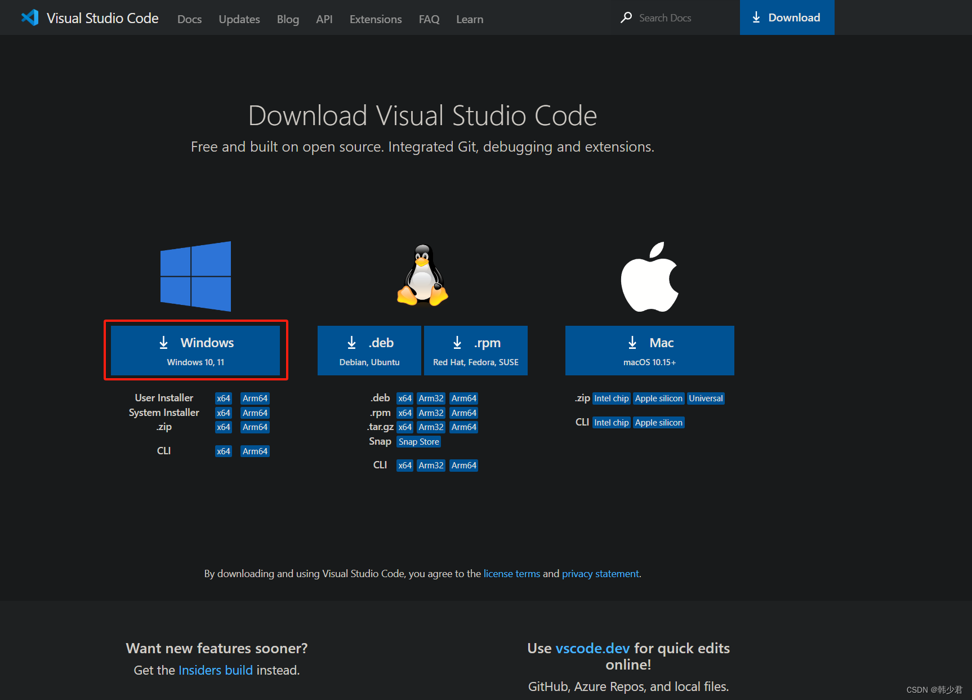
Task: Select Linux .tar.gz x64 archive
Action: pyautogui.click(x=405, y=427)
